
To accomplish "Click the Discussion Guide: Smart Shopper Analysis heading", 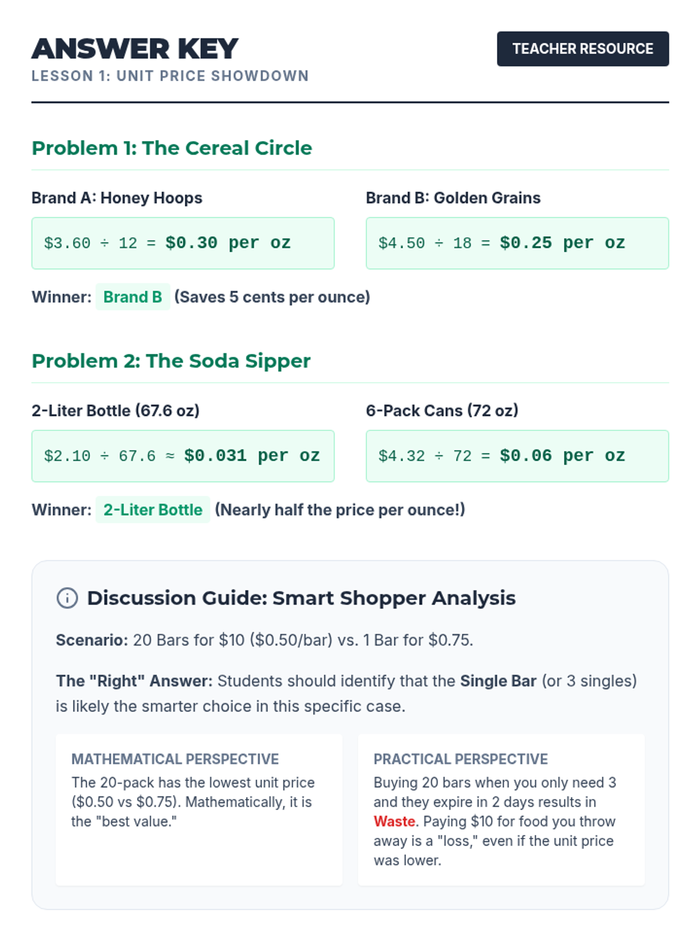I will point(301,598).
